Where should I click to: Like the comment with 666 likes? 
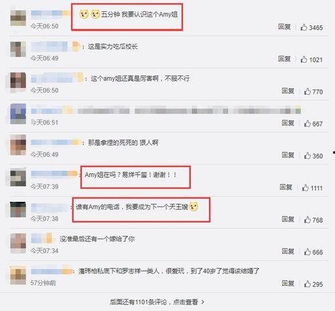tap(308, 252)
